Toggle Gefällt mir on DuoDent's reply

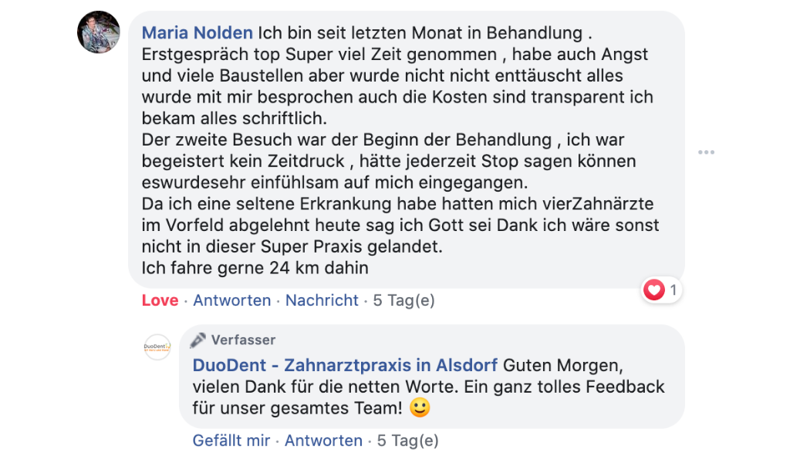click(x=231, y=440)
